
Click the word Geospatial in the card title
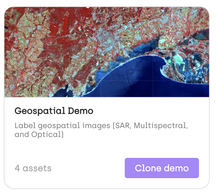tap(40, 111)
